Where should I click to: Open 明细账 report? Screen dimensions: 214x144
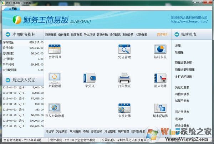(x=179, y=52)
